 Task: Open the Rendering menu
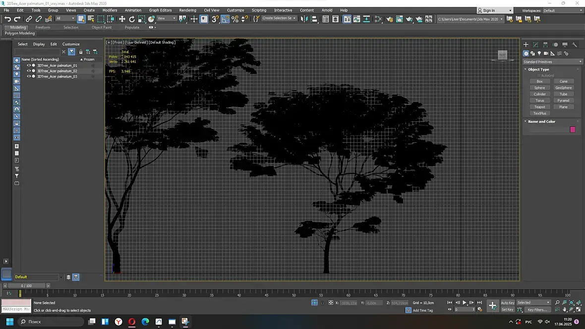pos(187,10)
